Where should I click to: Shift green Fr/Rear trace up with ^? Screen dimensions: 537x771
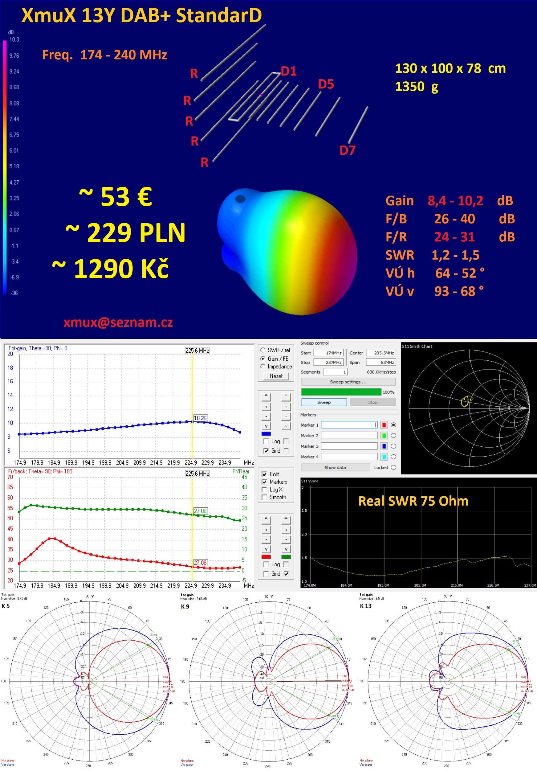(286, 520)
